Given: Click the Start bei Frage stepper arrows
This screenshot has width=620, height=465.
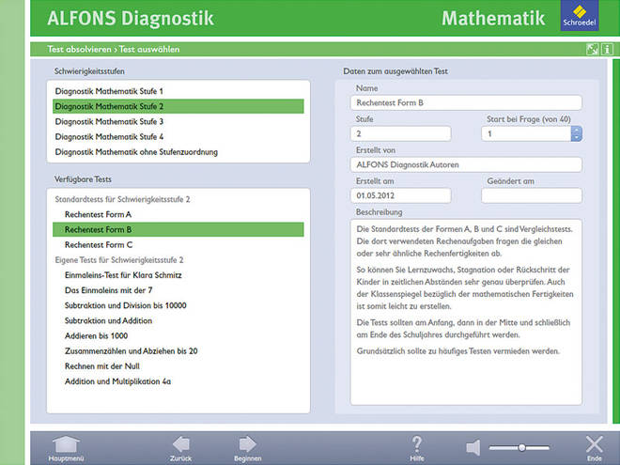Looking at the screenshot, I should tap(577, 133).
